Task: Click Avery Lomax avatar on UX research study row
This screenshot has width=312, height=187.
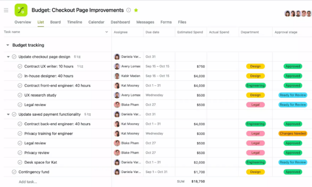Action: (117, 95)
